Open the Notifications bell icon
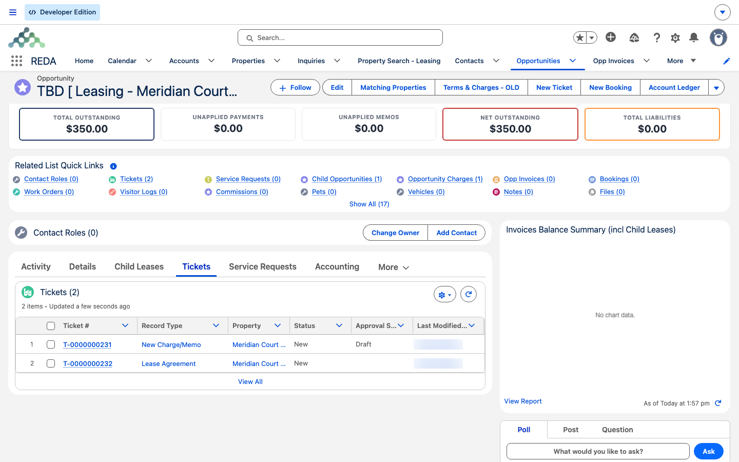Image resolution: width=739 pixels, height=462 pixels. 694,37
